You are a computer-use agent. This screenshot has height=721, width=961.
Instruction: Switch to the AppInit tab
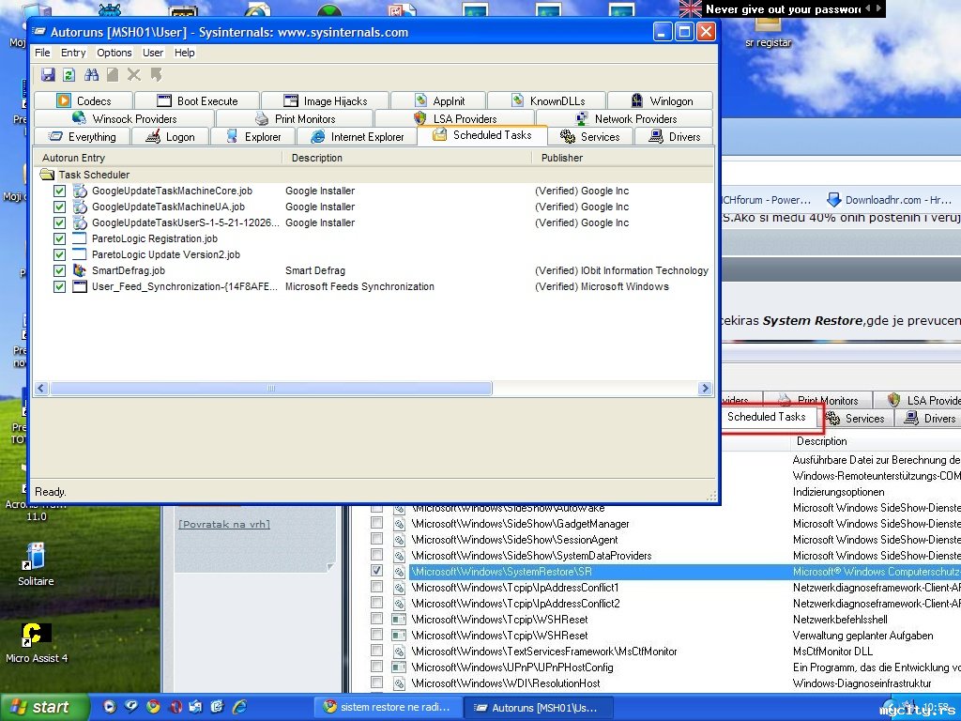439,100
